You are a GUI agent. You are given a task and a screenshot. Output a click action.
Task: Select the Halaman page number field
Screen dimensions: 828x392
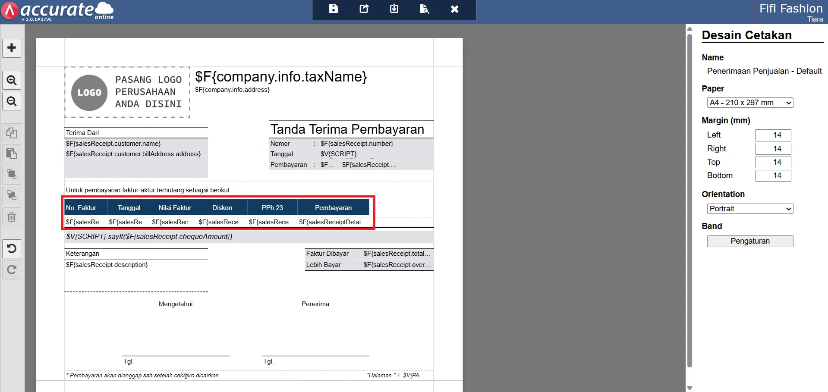[396, 376]
